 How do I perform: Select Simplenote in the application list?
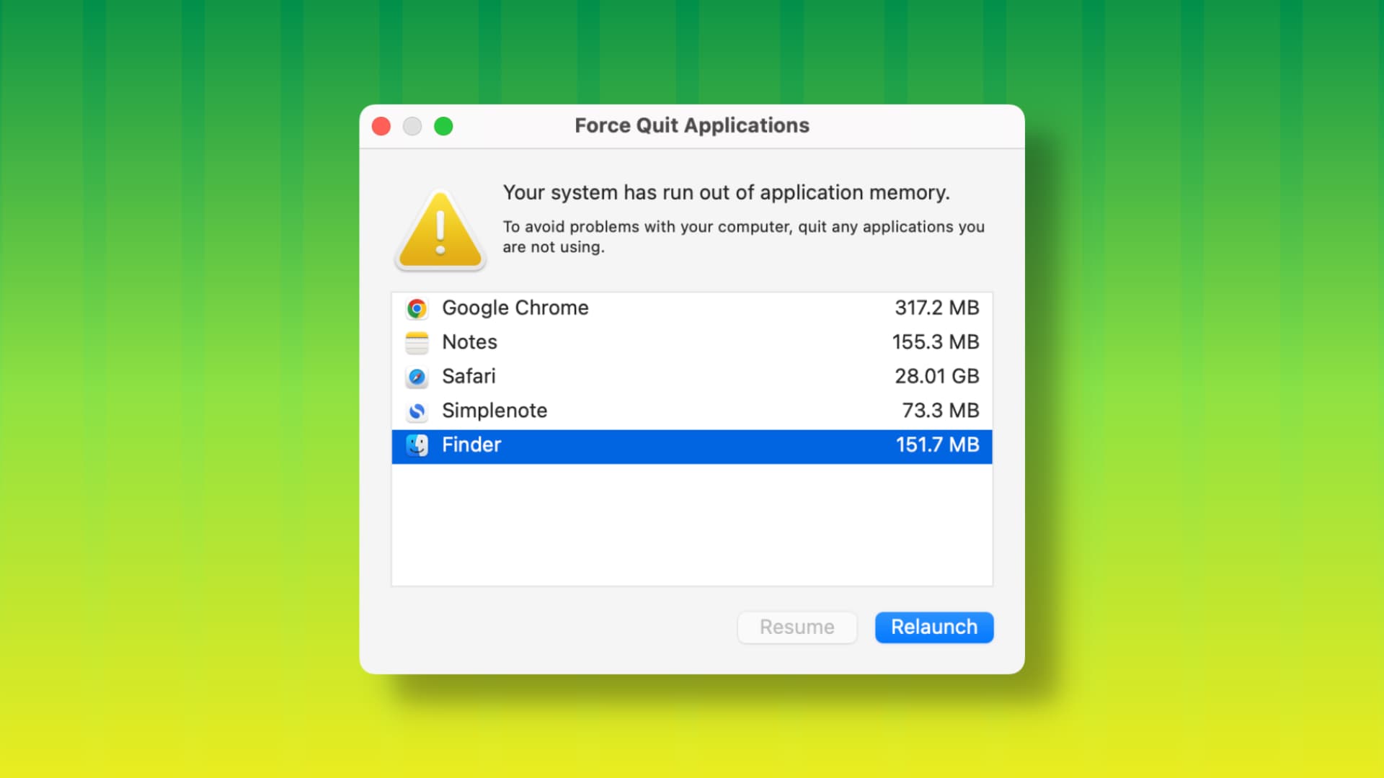point(692,411)
